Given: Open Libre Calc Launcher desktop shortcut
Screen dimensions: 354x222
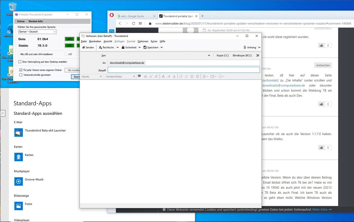Looking at the screenshot, I should [x=11, y=54].
